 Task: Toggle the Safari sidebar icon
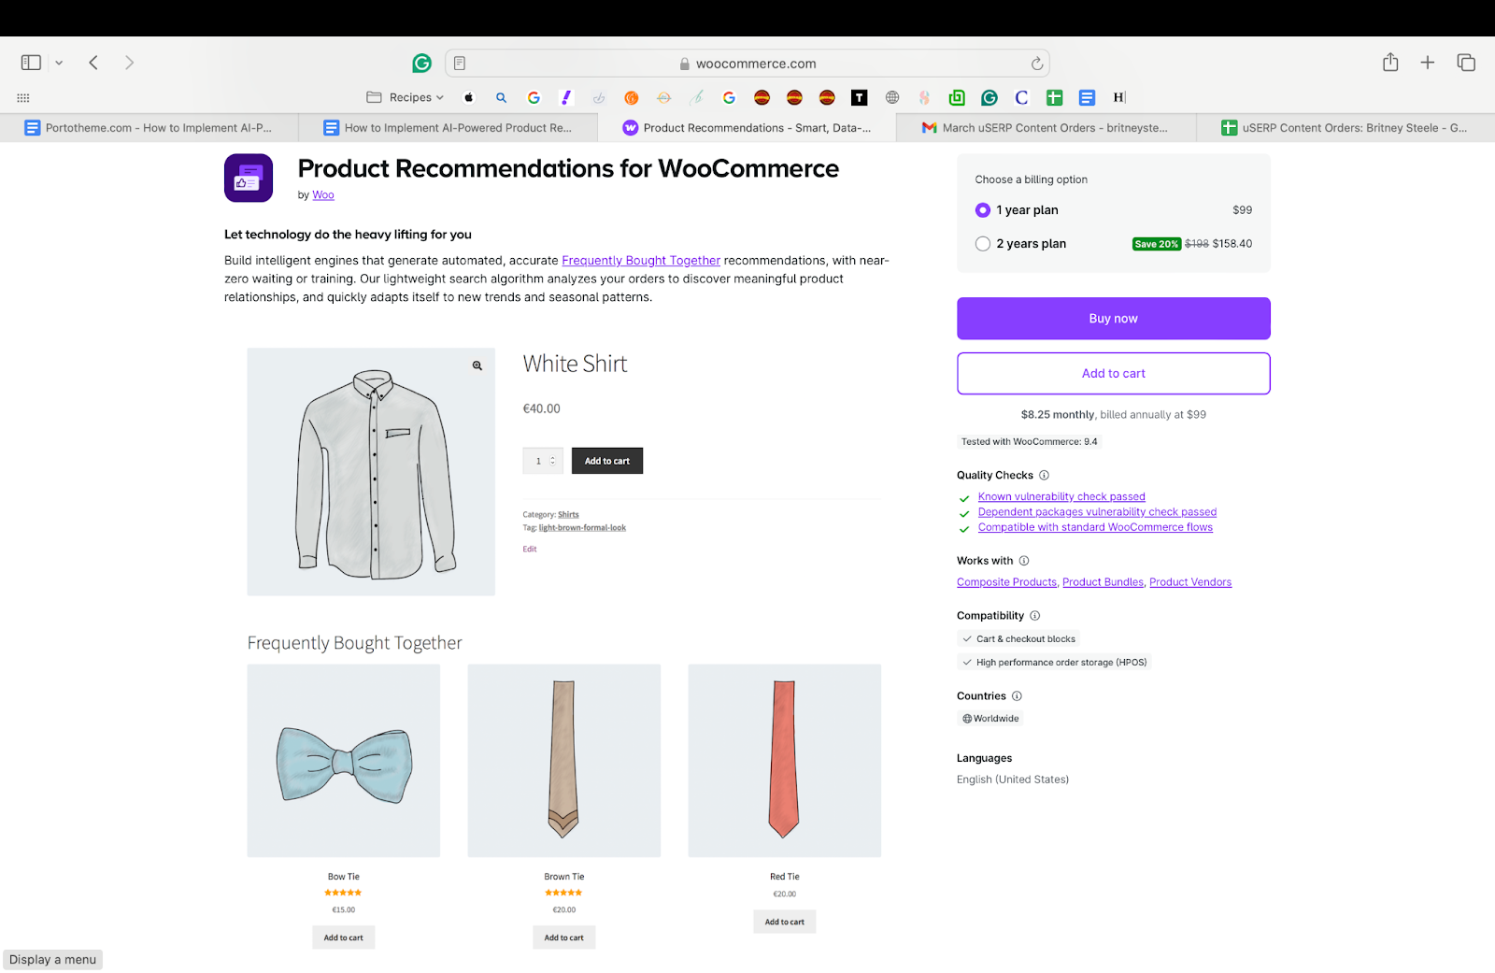(31, 63)
